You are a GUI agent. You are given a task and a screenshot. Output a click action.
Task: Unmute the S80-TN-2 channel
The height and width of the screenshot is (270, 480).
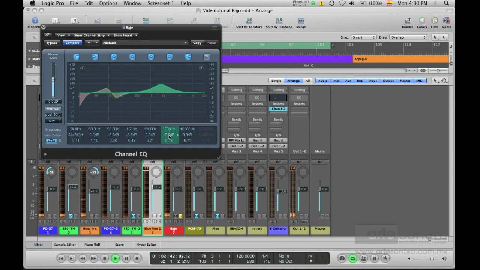[134, 216]
